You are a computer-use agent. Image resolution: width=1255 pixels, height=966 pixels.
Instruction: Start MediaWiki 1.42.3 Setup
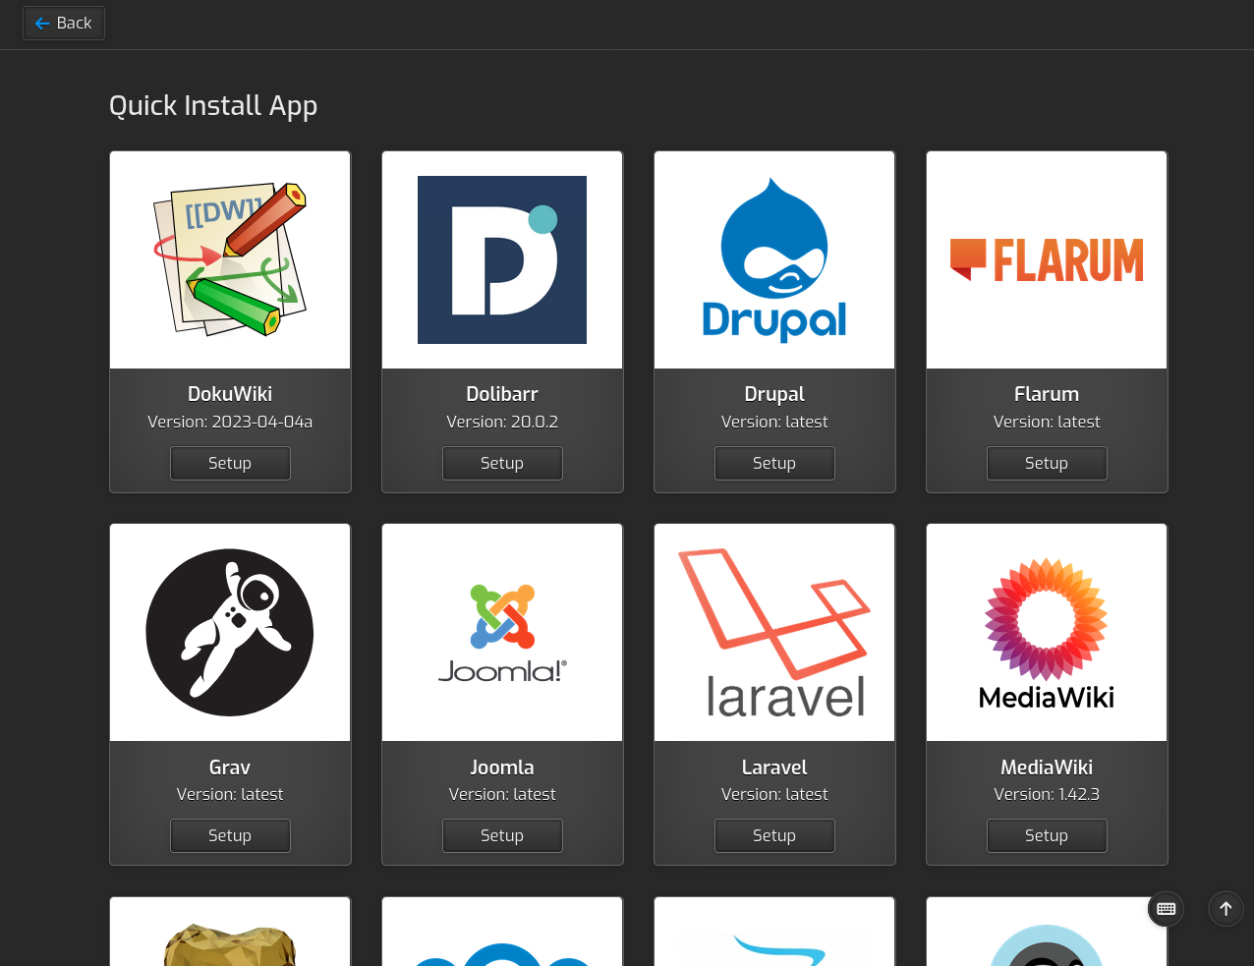[x=1047, y=835]
